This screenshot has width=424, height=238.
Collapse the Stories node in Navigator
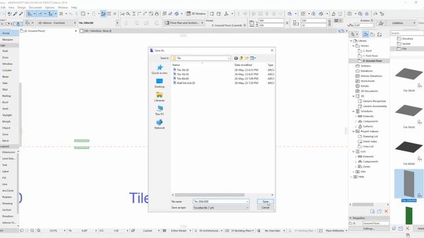pos(353,46)
